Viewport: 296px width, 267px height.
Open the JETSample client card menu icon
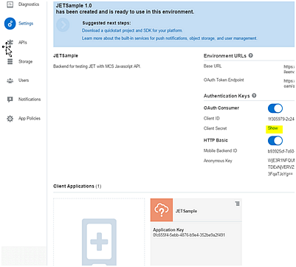[238, 204]
